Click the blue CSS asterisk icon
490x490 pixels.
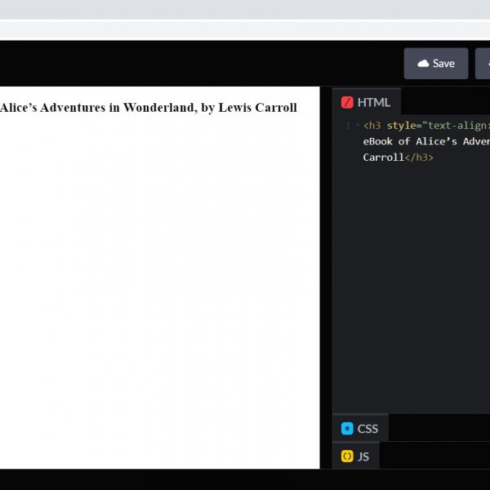pos(347,428)
